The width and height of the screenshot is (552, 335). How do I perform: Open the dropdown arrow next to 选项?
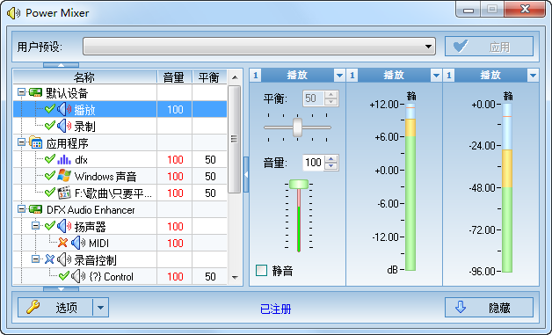101,308
